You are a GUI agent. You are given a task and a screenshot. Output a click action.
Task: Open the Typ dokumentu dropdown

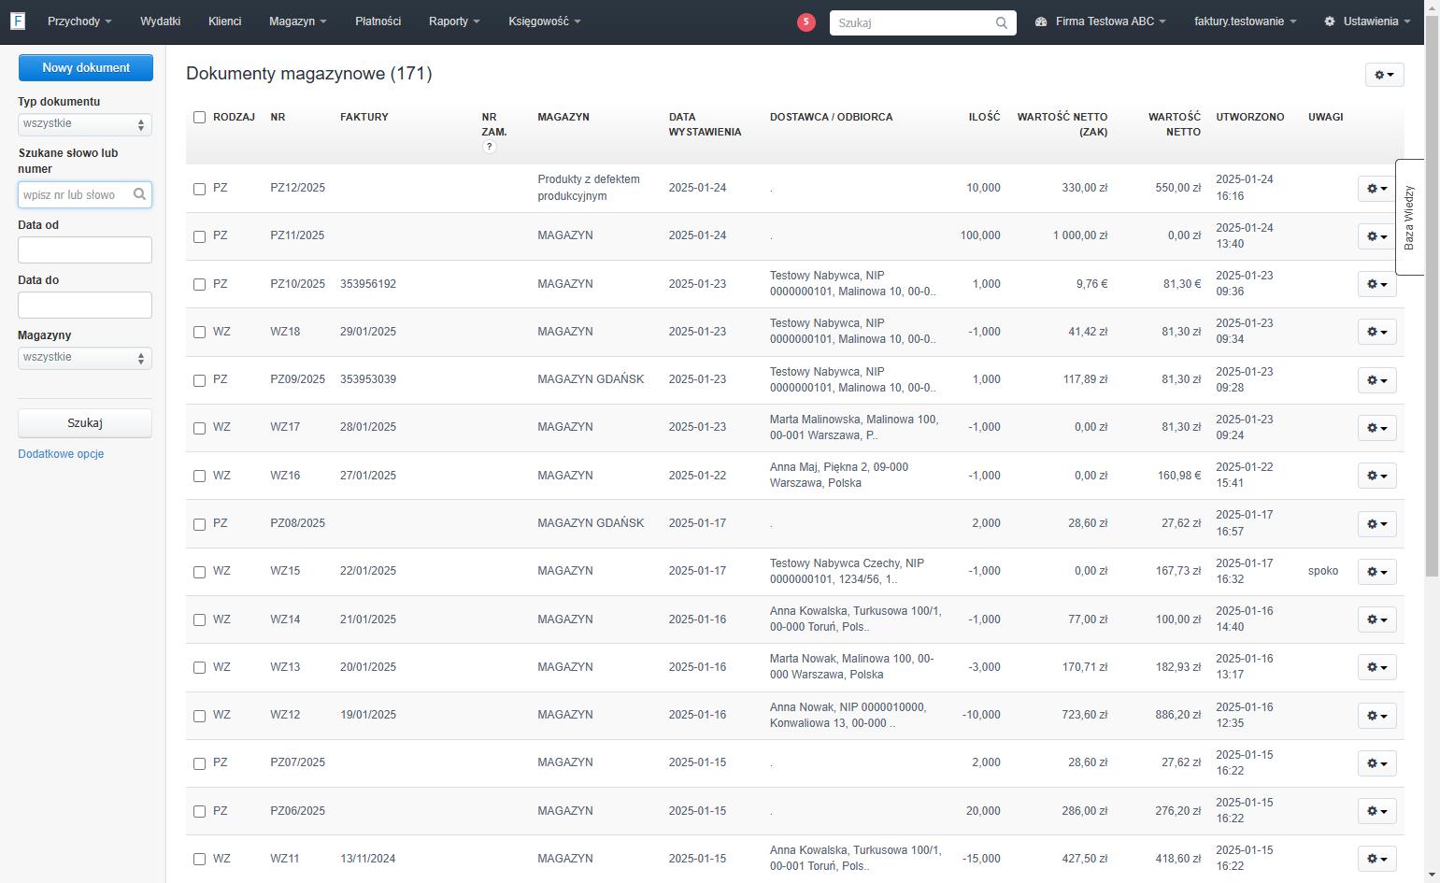pyautogui.click(x=85, y=124)
